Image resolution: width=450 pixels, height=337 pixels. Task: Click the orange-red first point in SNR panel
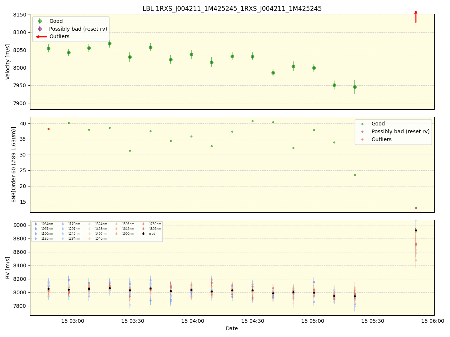(x=48, y=129)
